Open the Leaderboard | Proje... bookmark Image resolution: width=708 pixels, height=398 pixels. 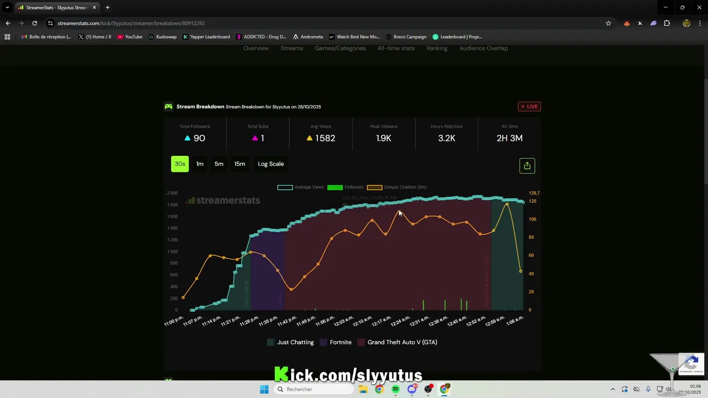(x=457, y=37)
